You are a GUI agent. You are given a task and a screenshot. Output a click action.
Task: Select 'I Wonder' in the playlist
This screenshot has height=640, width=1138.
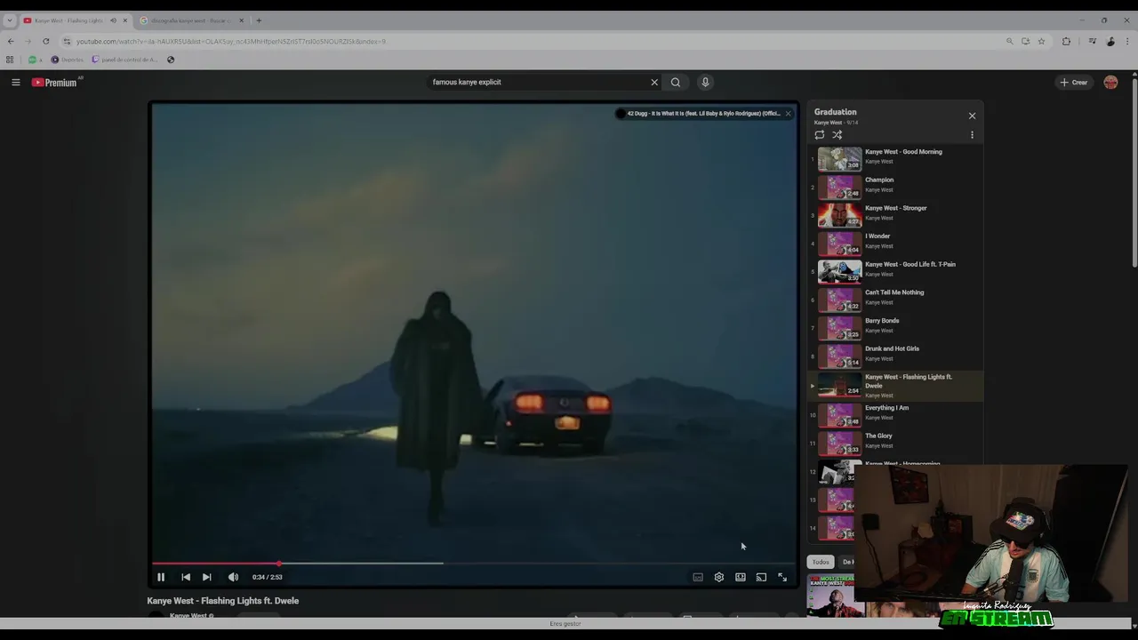(x=896, y=243)
